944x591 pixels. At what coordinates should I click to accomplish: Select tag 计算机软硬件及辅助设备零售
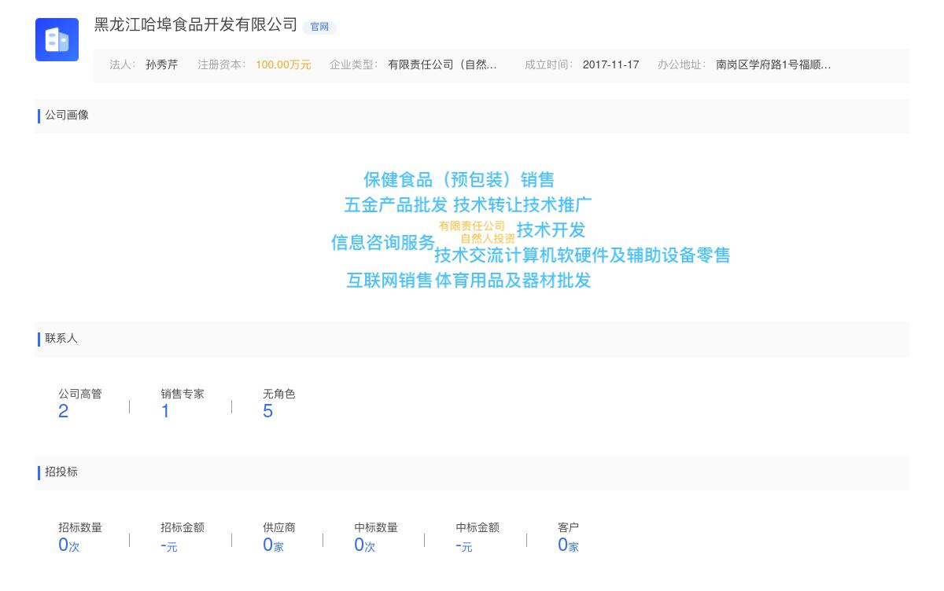pos(618,255)
